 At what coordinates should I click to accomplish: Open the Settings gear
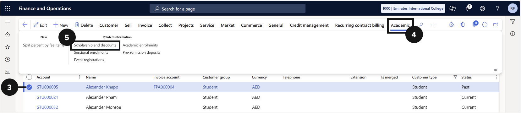483,8
